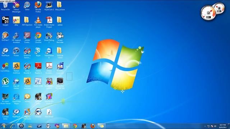Select the Switch to Gaming shortcut
This screenshot has width=230, height=129.
click(27, 53)
